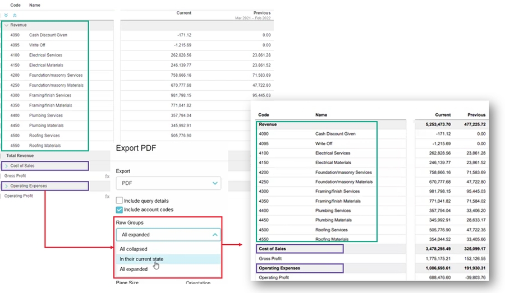This screenshot has height=293, width=505.
Task: Uncheck the Include account codes checkbox
Action: pyautogui.click(x=120, y=210)
